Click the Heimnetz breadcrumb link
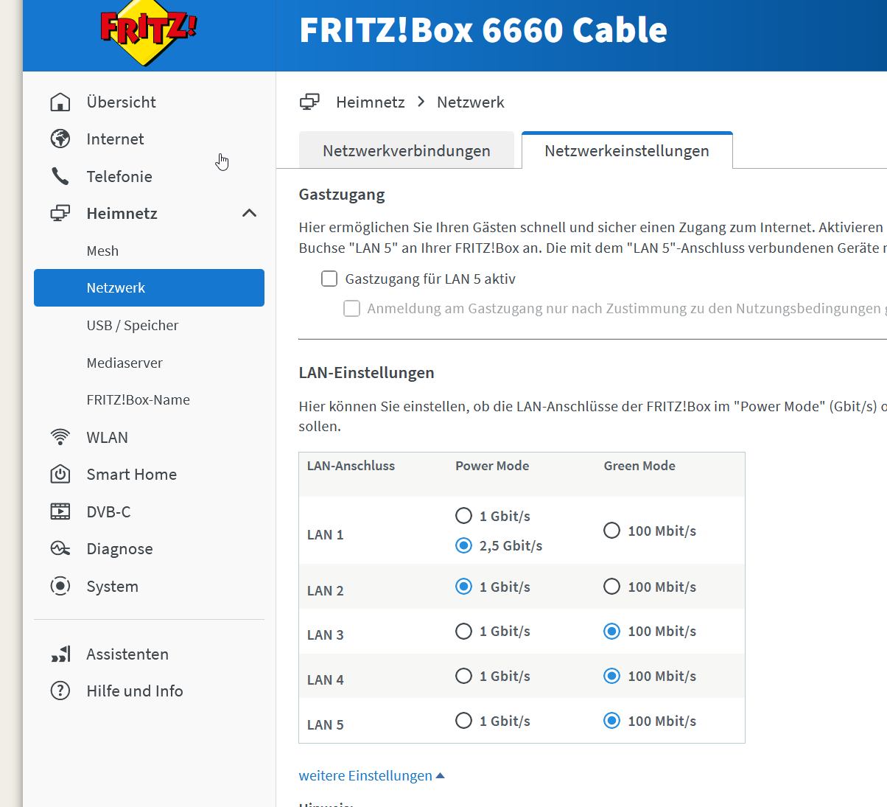The width and height of the screenshot is (887, 807). coord(371,102)
